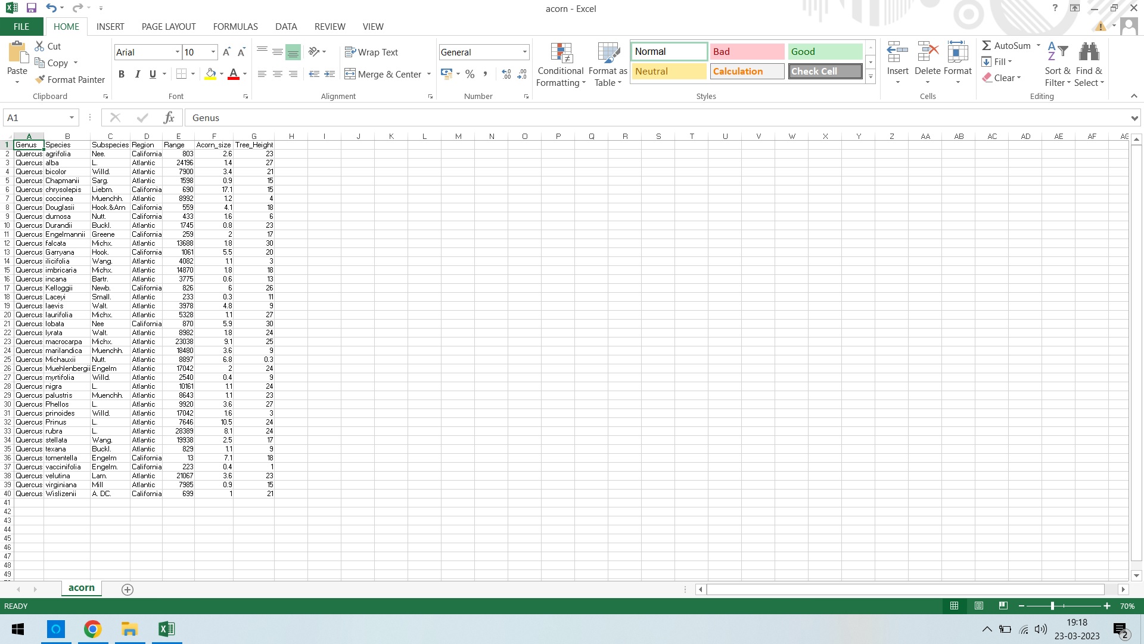Viewport: 1144px width, 644px height.
Task: Apply the Bad cell style
Action: point(747,51)
